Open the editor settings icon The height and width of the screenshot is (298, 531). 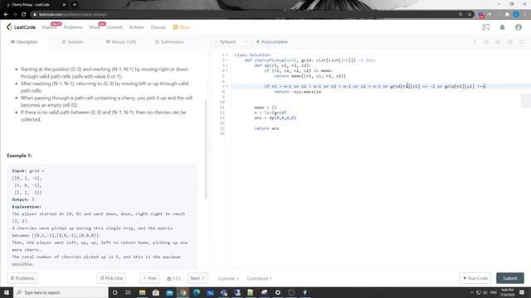point(509,42)
